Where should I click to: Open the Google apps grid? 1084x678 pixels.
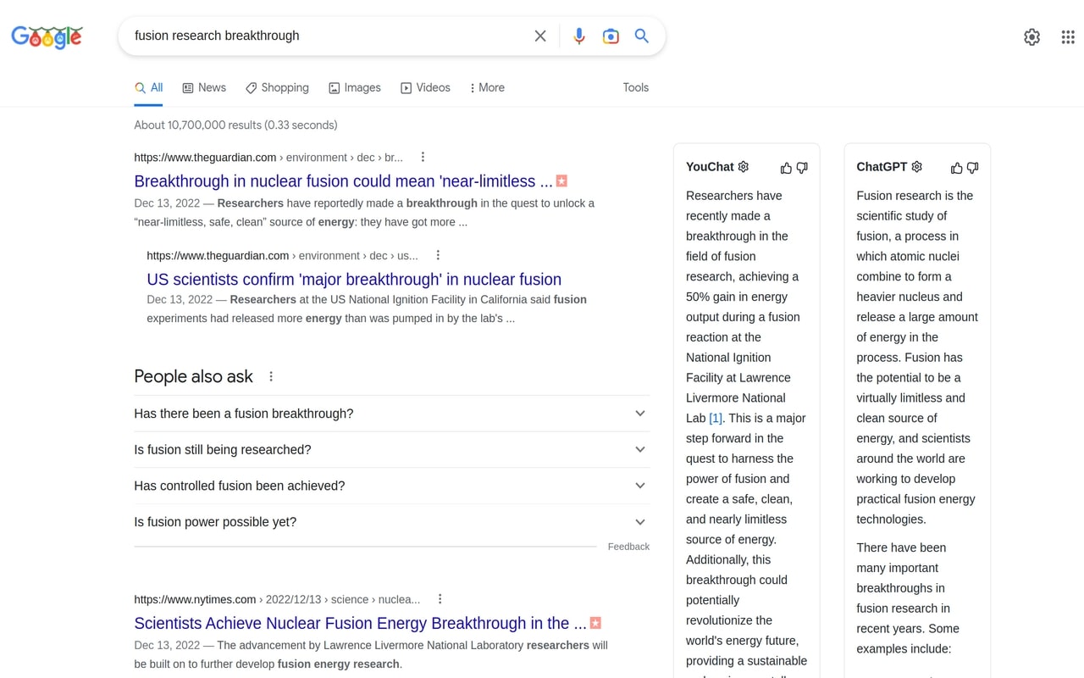click(1068, 36)
